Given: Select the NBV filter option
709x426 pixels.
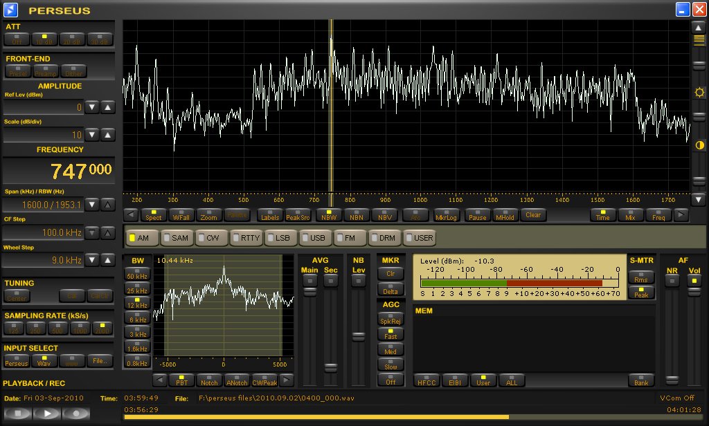Looking at the screenshot, I should point(385,215).
